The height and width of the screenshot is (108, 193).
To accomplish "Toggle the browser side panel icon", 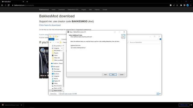I will pos(184,5).
